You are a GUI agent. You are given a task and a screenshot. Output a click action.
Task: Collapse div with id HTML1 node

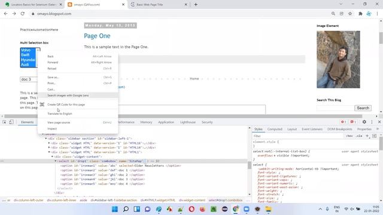(49, 152)
